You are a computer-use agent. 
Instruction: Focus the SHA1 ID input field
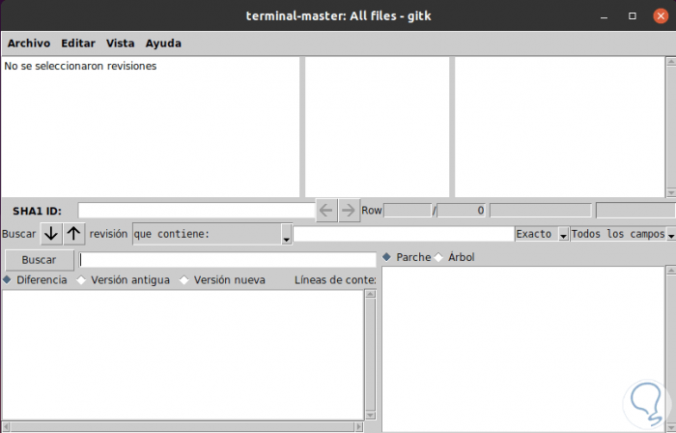pos(197,211)
